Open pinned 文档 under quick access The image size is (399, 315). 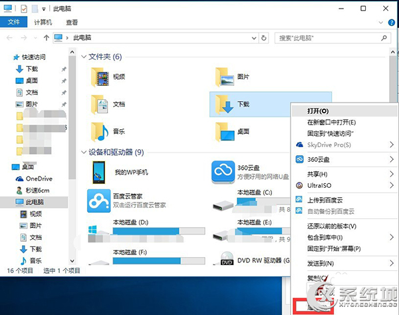click(x=27, y=93)
